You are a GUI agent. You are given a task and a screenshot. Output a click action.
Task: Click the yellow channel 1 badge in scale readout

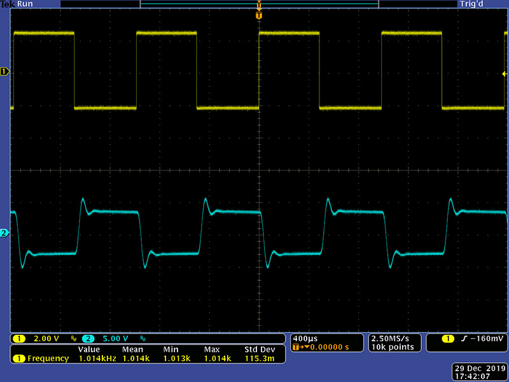tap(19, 338)
